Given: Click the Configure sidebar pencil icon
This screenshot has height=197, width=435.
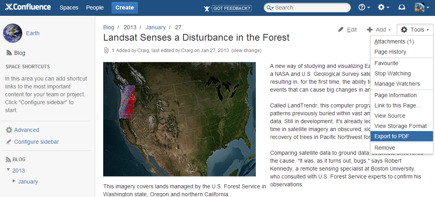Looking at the screenshot, I should (x=9, y=142).
